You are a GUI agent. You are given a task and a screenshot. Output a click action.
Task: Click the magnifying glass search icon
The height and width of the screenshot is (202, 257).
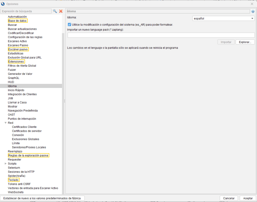[x=55, y=11]
